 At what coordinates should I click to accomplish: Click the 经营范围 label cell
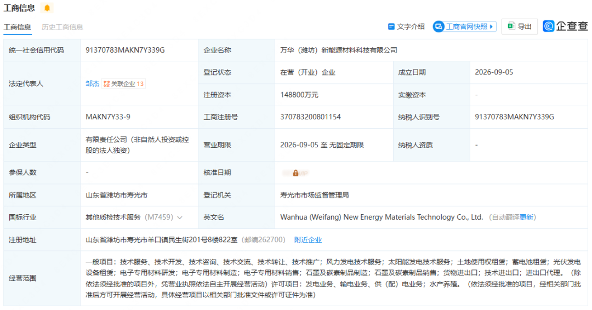click(42, 278)
